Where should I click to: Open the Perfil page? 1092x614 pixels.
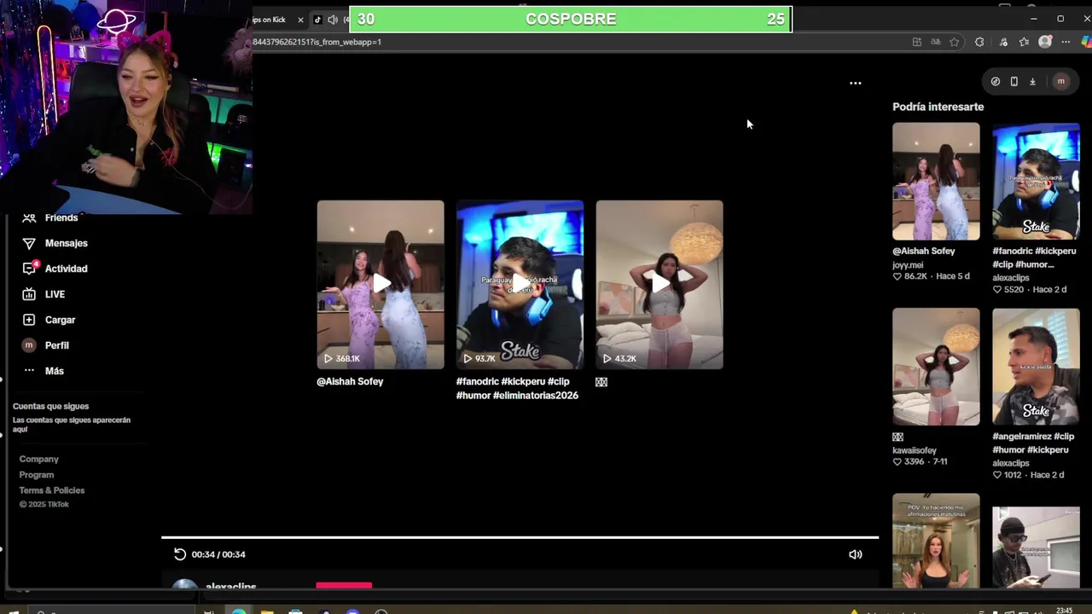(56, 345)
